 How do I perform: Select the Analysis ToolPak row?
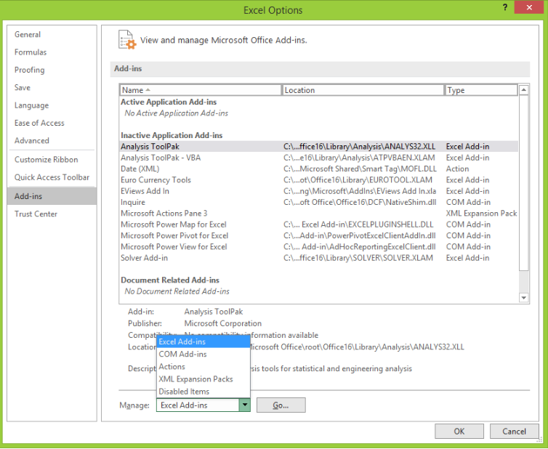(x=318, y=147)
